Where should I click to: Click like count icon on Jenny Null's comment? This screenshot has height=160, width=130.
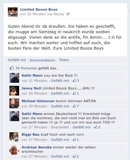76,93
